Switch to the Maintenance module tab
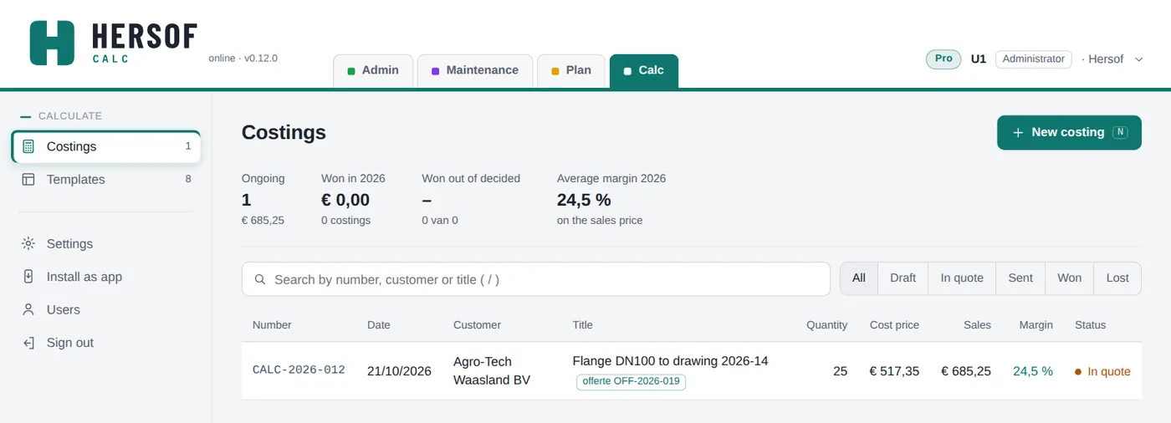The image size is (1171, 423). [x=475, y=70]
